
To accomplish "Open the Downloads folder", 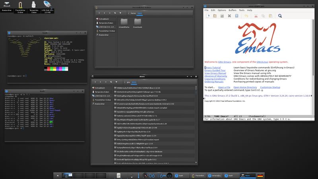I will click(138, 23).
